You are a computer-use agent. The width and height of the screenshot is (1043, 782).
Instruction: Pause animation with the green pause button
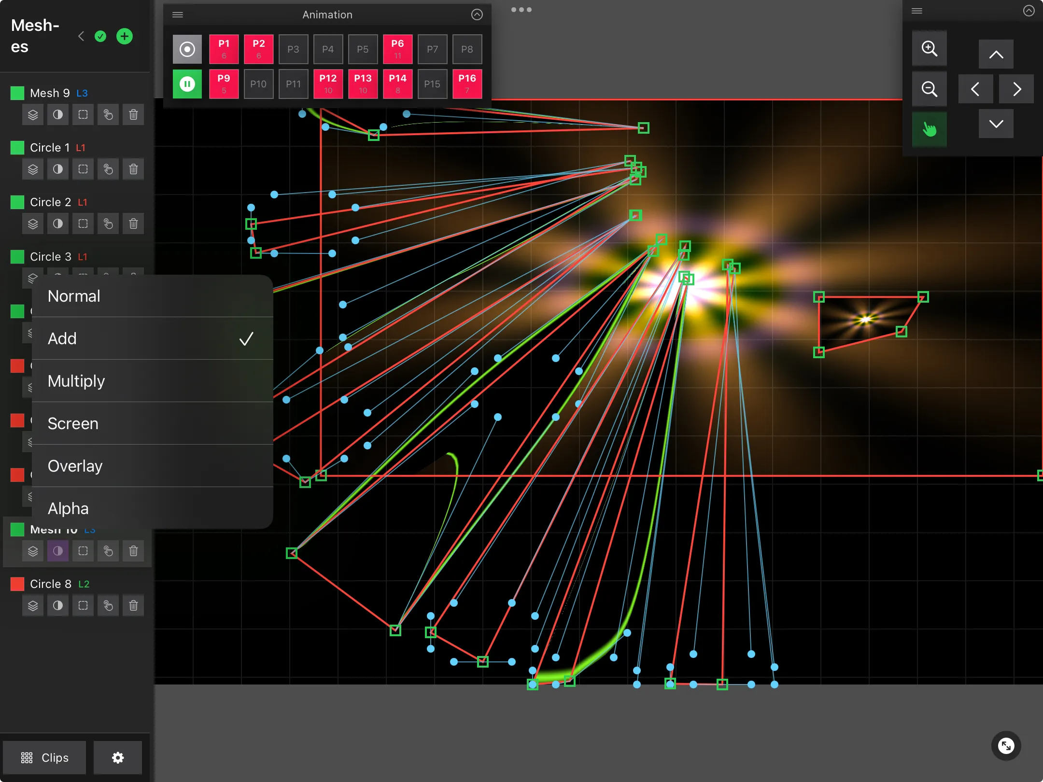coord(187,84)
